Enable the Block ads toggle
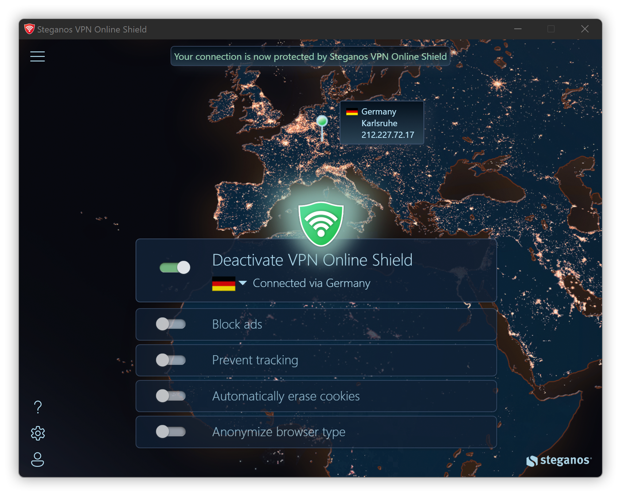Viewport: 621px width, 496px height. pos(171,324)
